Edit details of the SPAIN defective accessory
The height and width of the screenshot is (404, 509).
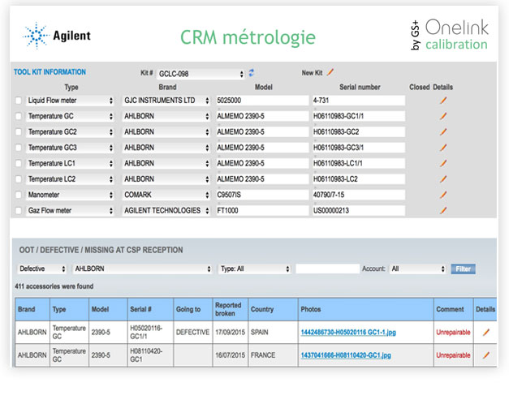(486, 333)
